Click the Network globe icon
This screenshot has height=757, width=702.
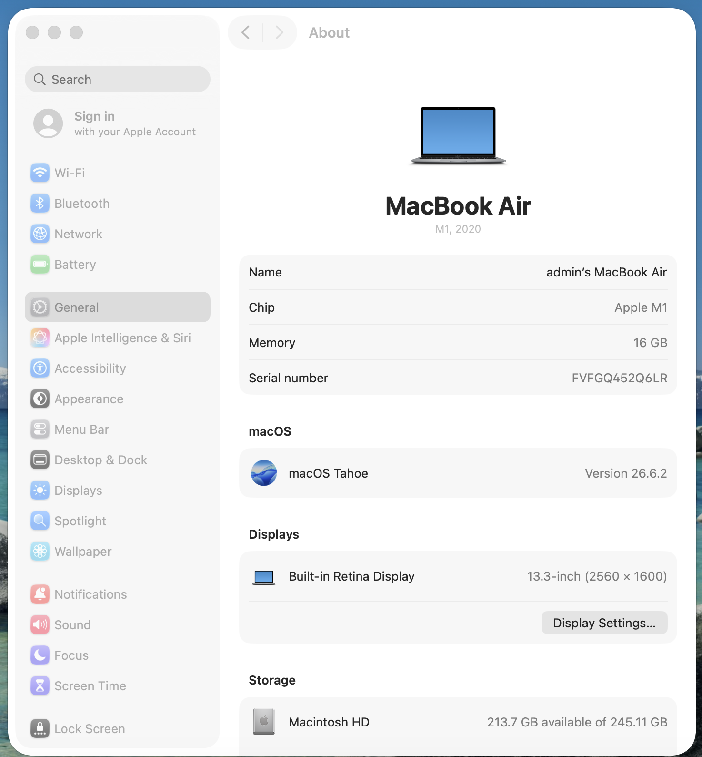tap(40, 234)
